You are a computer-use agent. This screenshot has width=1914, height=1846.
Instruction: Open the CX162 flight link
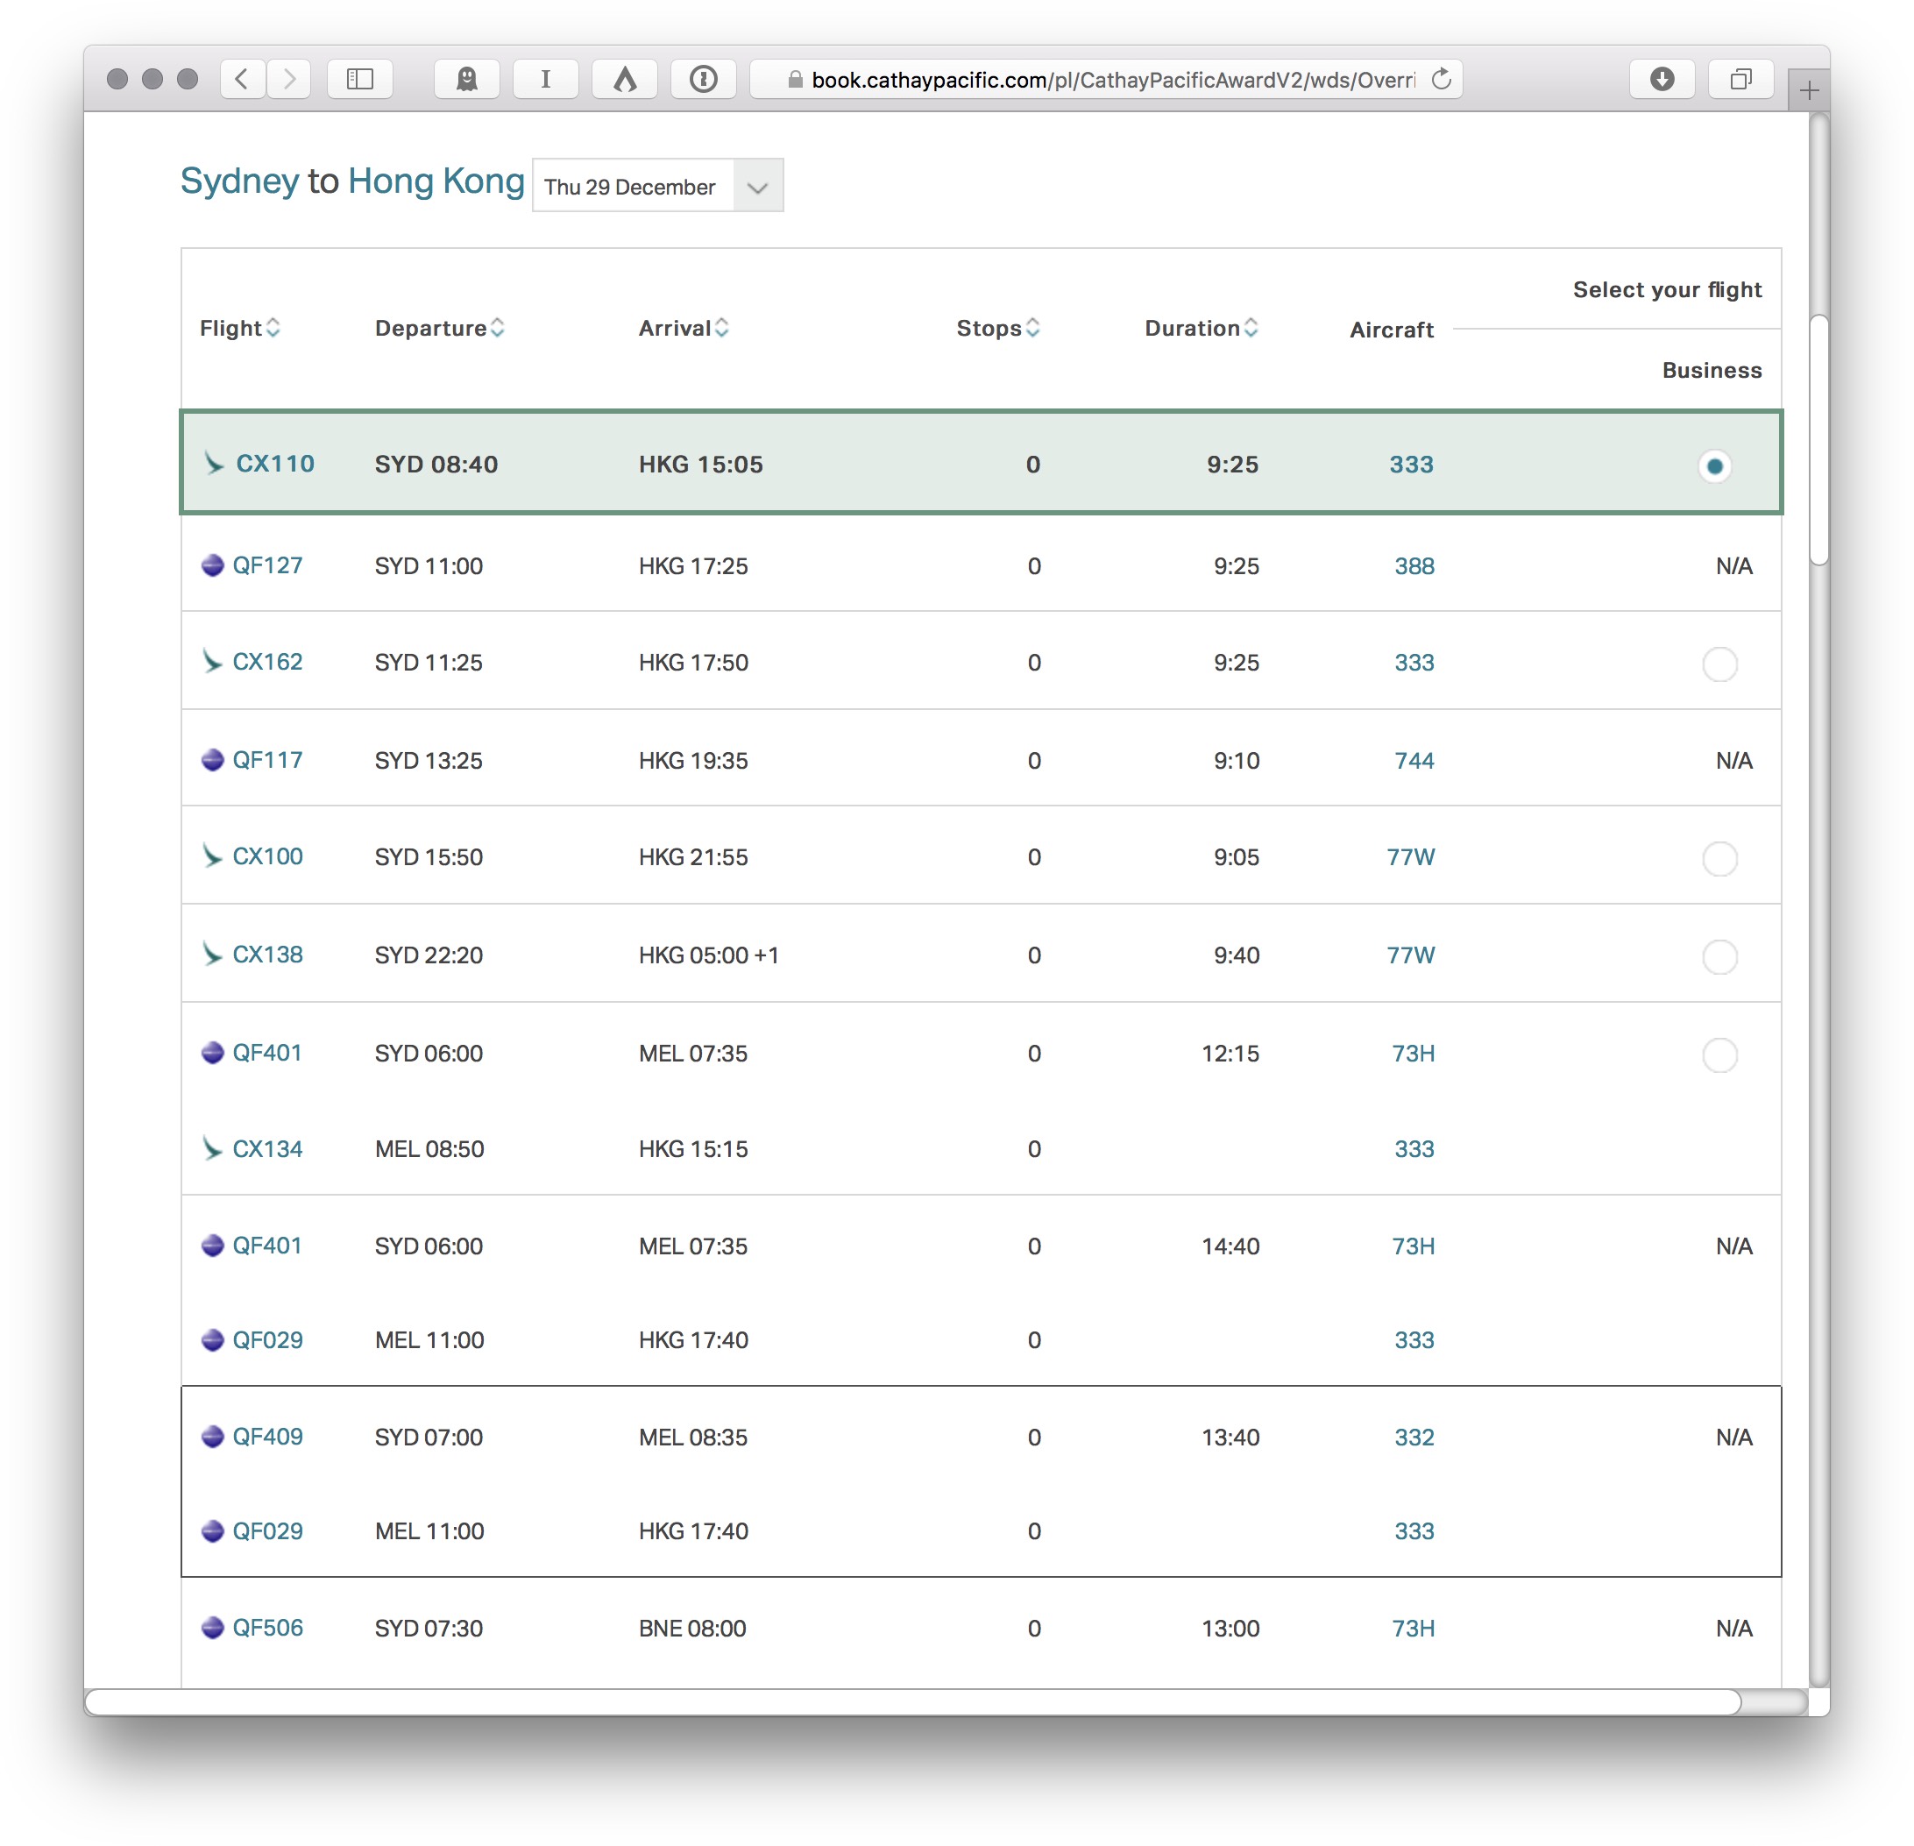click(267, 662)
